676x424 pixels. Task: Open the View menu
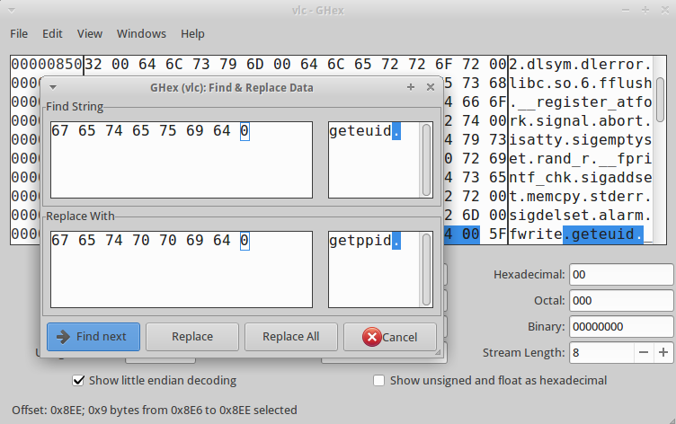(90, 33)
